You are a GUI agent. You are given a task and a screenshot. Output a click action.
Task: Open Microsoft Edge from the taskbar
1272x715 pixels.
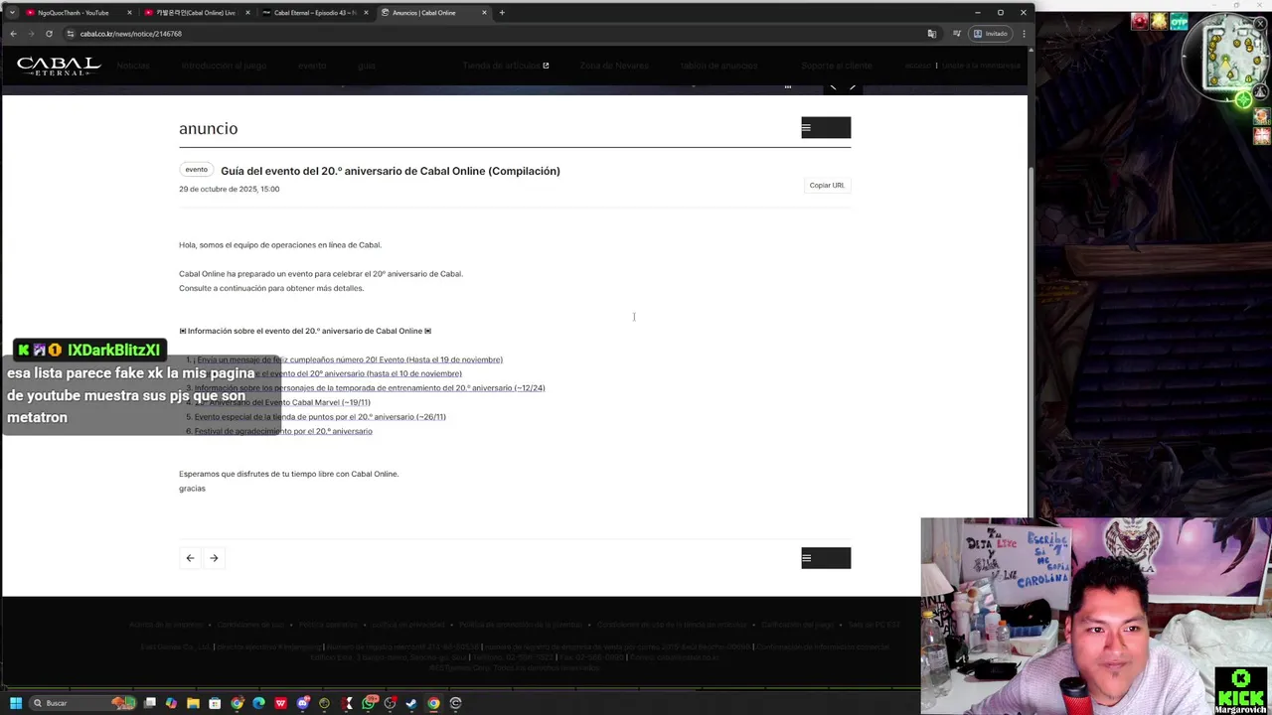tap(258, 703)
